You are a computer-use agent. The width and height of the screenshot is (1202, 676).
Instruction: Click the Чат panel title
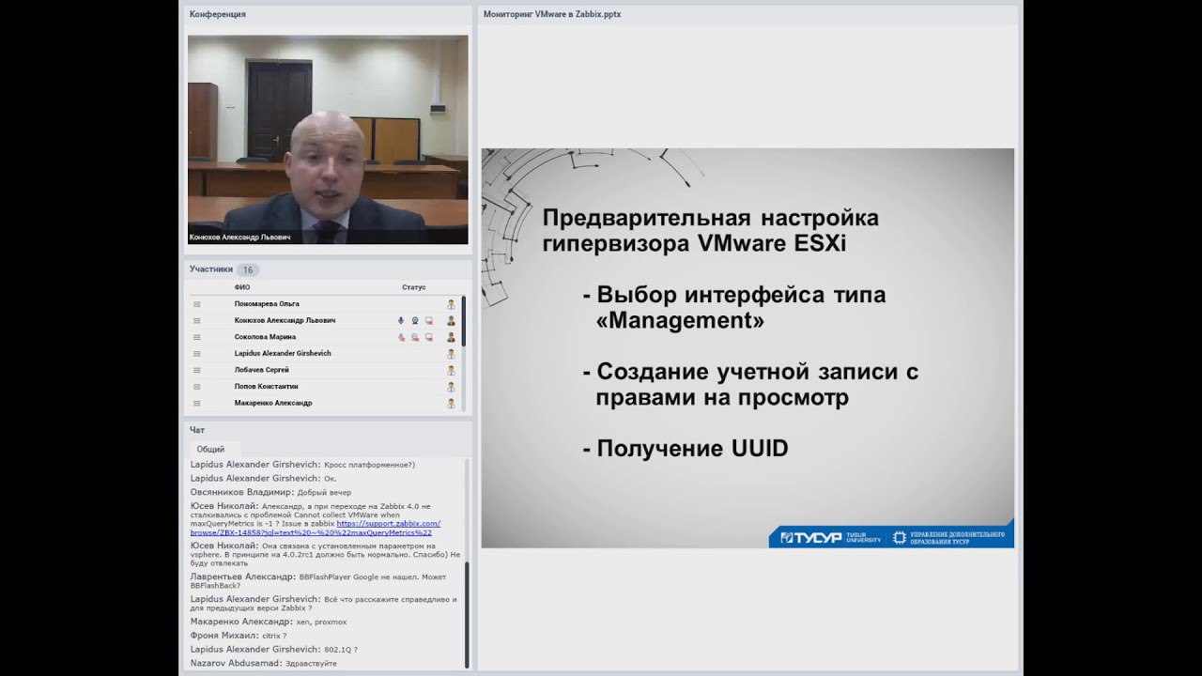click(x=197, y=430)
